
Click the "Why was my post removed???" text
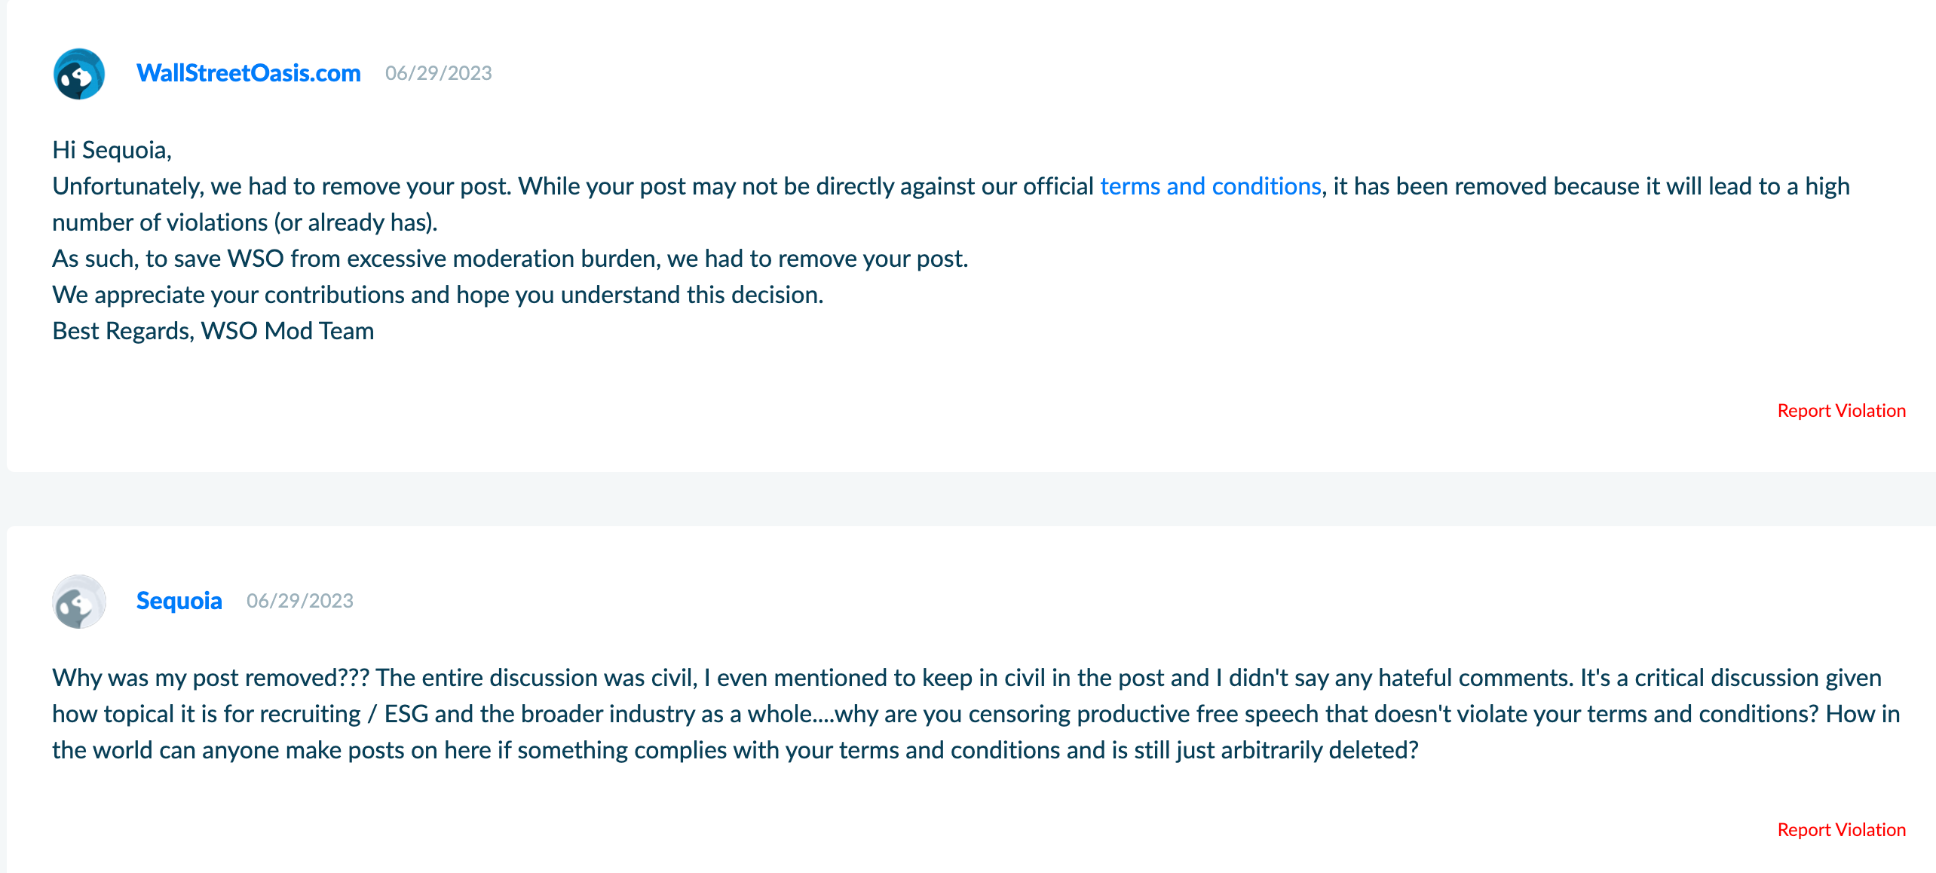[x=210, y=678]
